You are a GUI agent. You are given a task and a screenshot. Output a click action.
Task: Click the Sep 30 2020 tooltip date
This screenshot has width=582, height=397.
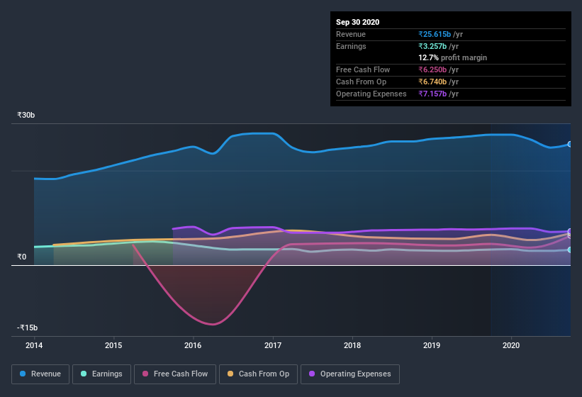point(357,22)
